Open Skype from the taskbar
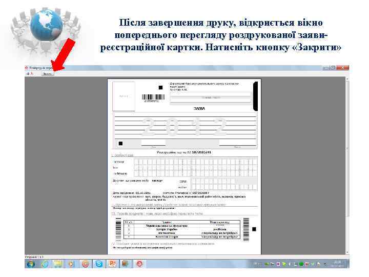The width and height of the screenshot is (369, 277). (x=99, y=264)
